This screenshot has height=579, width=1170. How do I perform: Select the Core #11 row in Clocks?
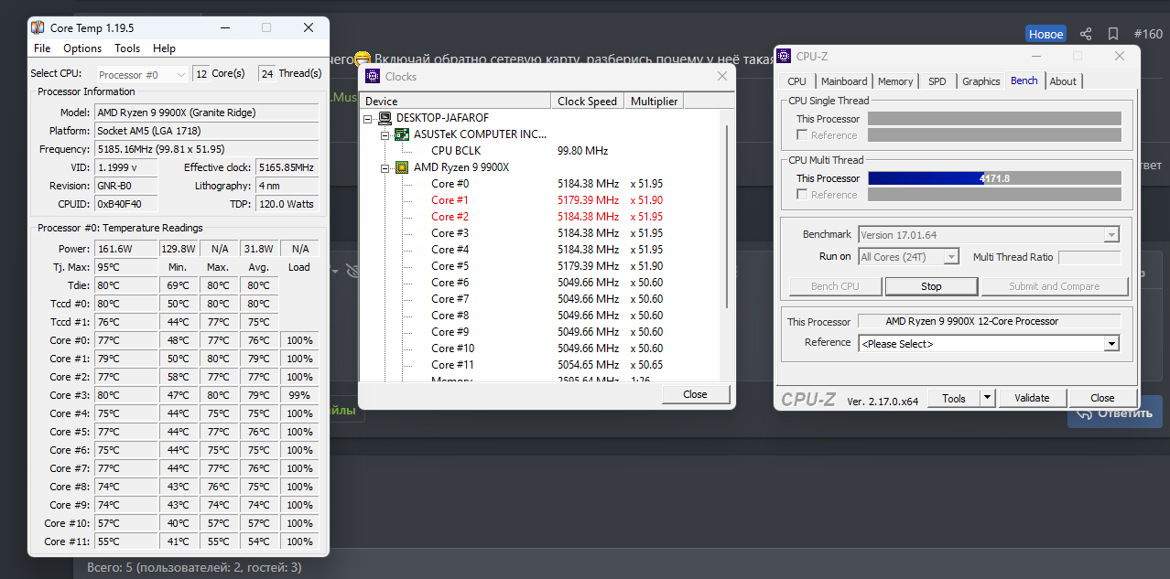540,365
